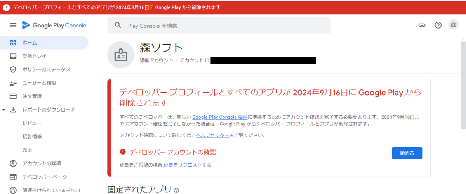Viewport: 466px width, 194px height.
Task: Follow the Google Play Console 要件 link
Action: (x=220, y=117)
